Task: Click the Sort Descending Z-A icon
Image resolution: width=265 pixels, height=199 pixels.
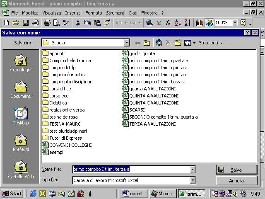Action: 188,22
